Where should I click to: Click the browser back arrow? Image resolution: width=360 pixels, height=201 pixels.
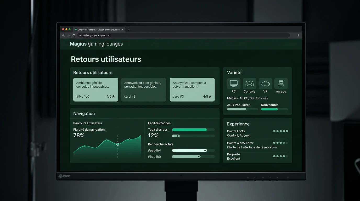[63, 35]
